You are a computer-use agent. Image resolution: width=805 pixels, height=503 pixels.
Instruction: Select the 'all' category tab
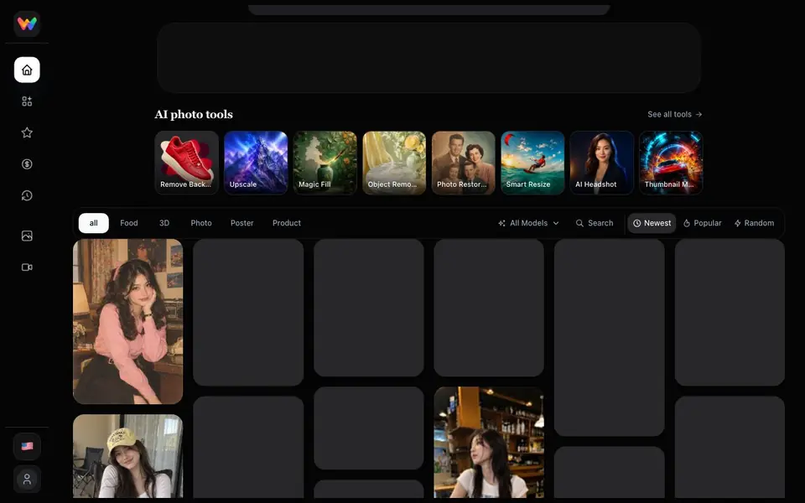click(93, 223)
